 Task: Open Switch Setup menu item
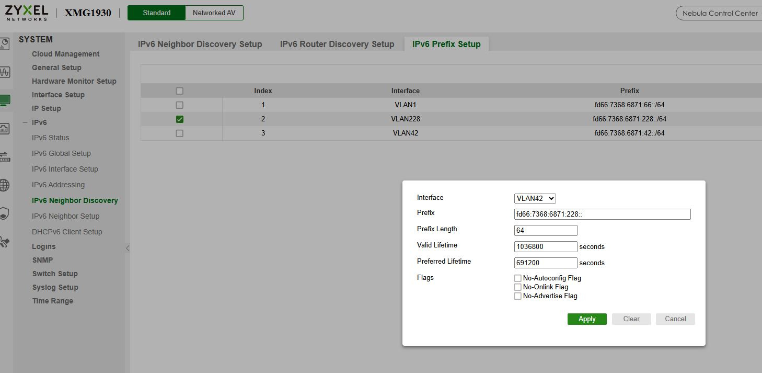point(55,274)
